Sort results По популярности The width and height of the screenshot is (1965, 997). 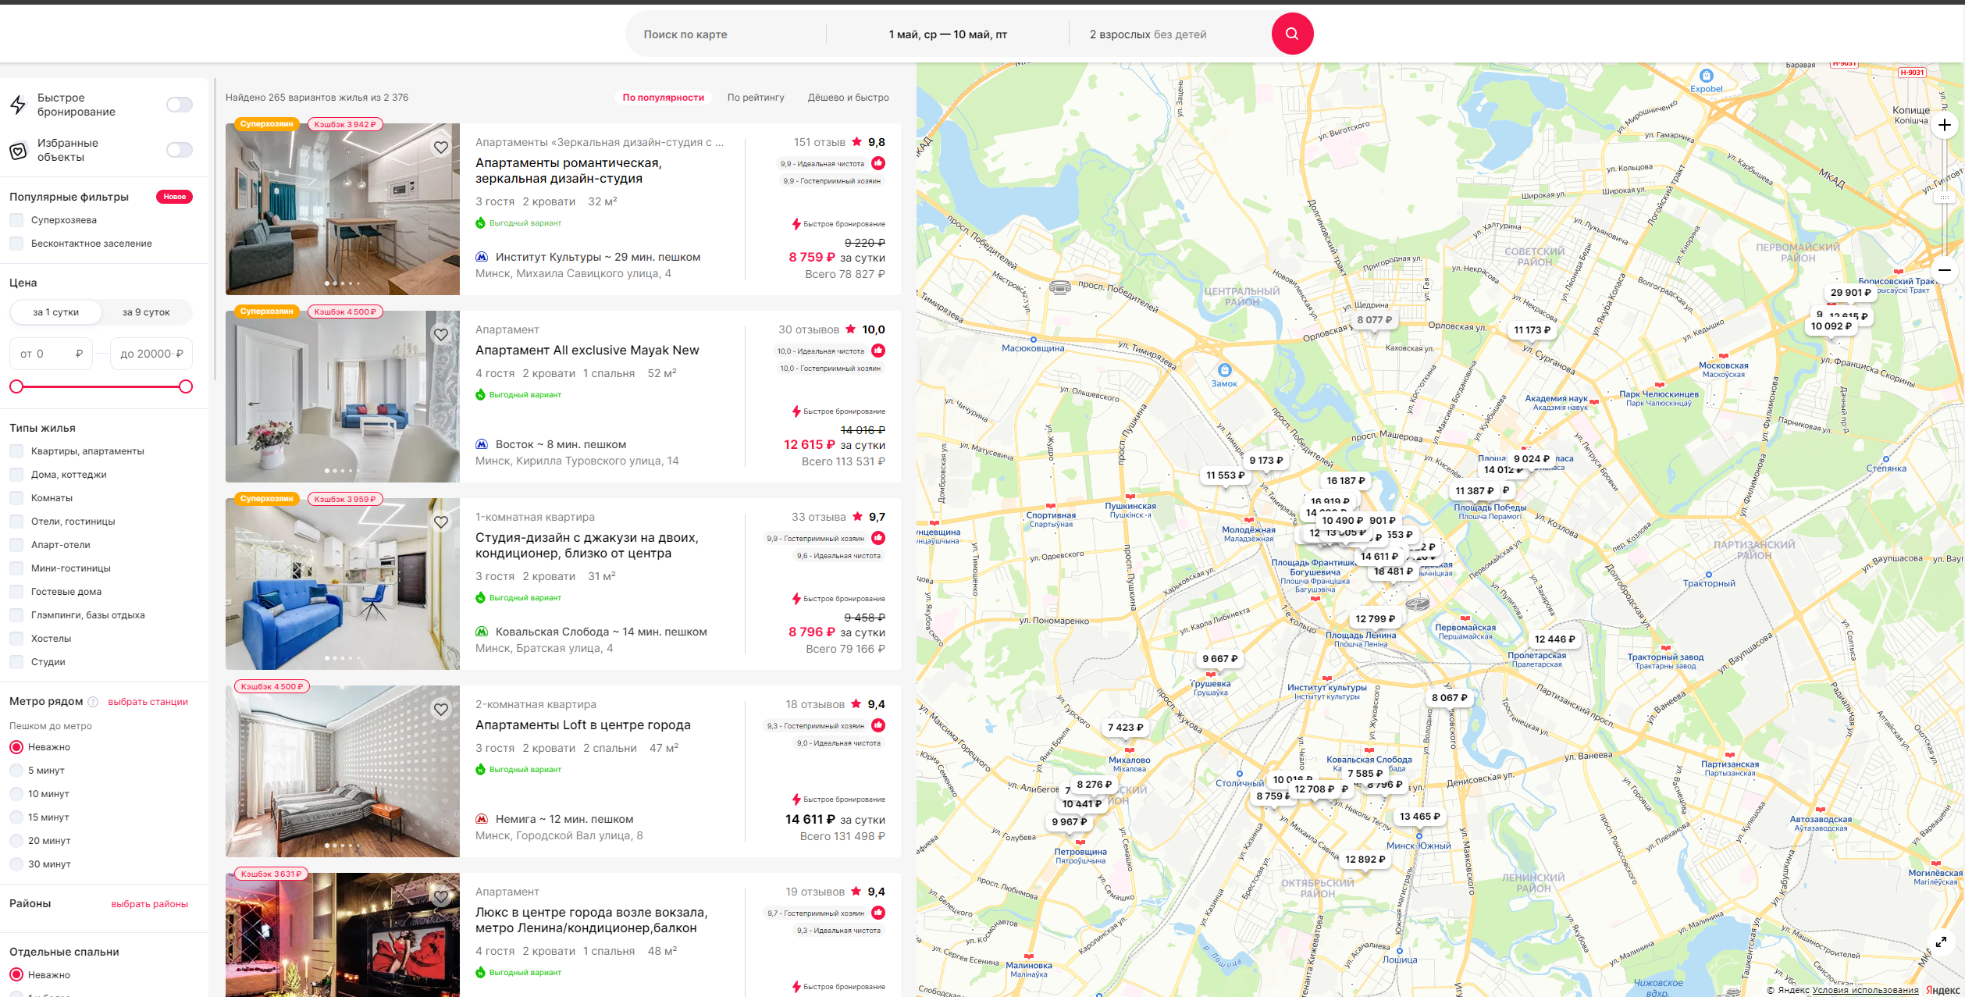coord(663,98)
